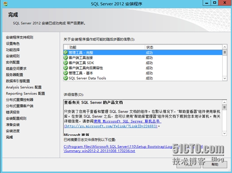232x173 pixels.
Task: Click down arrow of feature list scrollbar
Action: (224, 78)
